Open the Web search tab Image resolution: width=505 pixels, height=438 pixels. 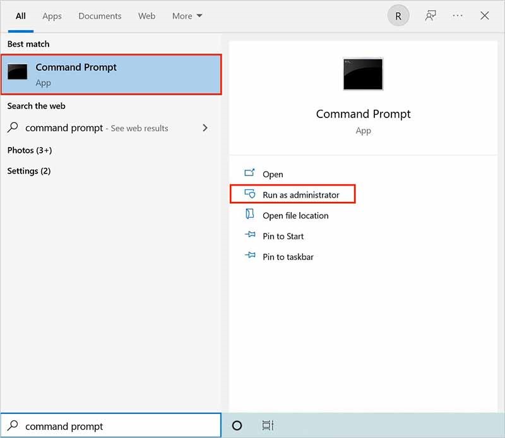click(x=146, y=16)
